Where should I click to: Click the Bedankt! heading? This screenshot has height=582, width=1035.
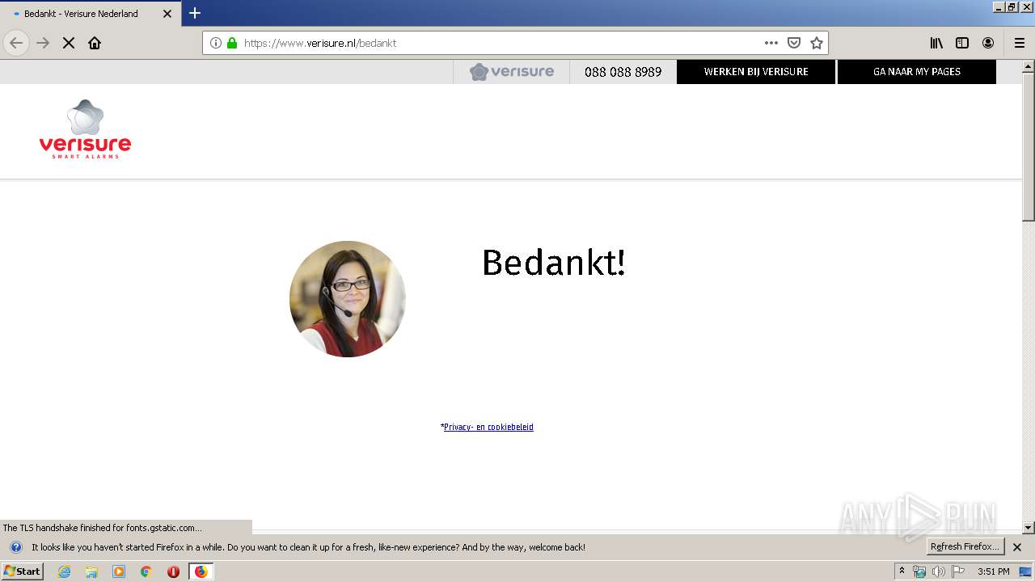tap(554, 263)
